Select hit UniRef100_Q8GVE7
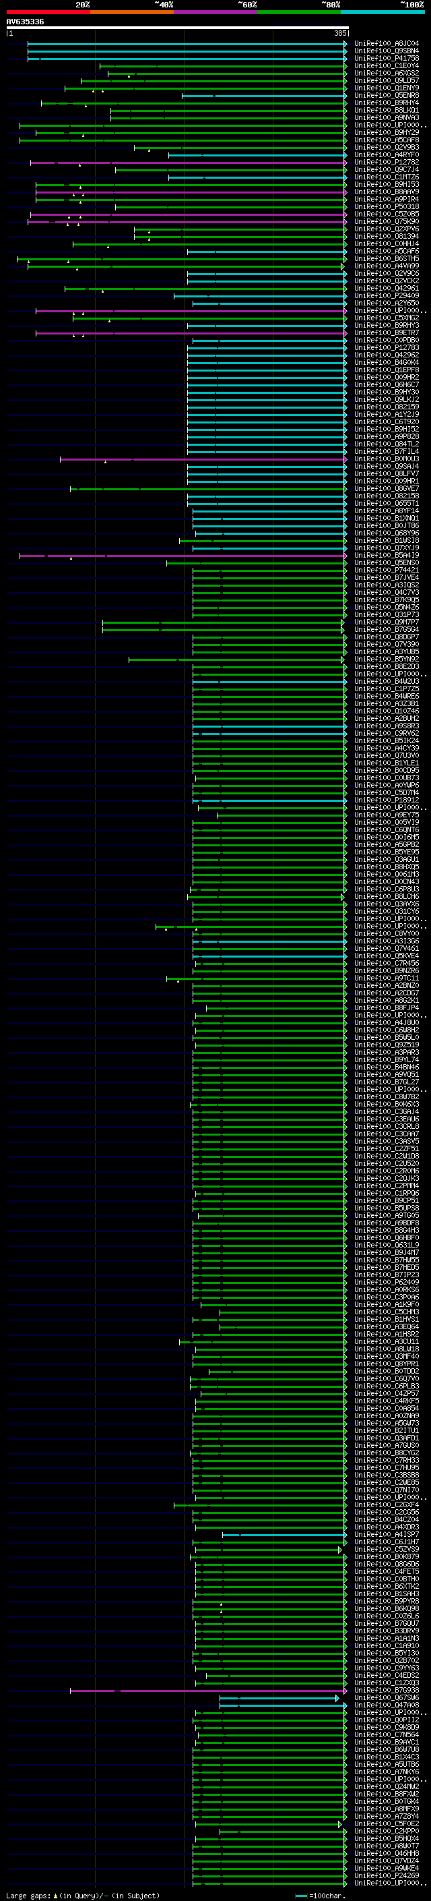The height and width of the screenshot is (1901, 431). (x=387, y=488)
